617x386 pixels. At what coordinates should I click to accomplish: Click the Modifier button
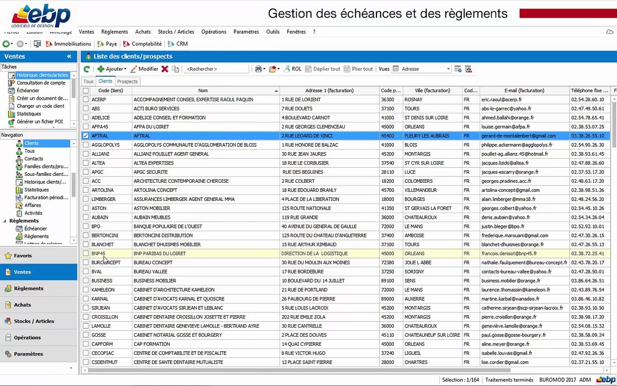144,69
